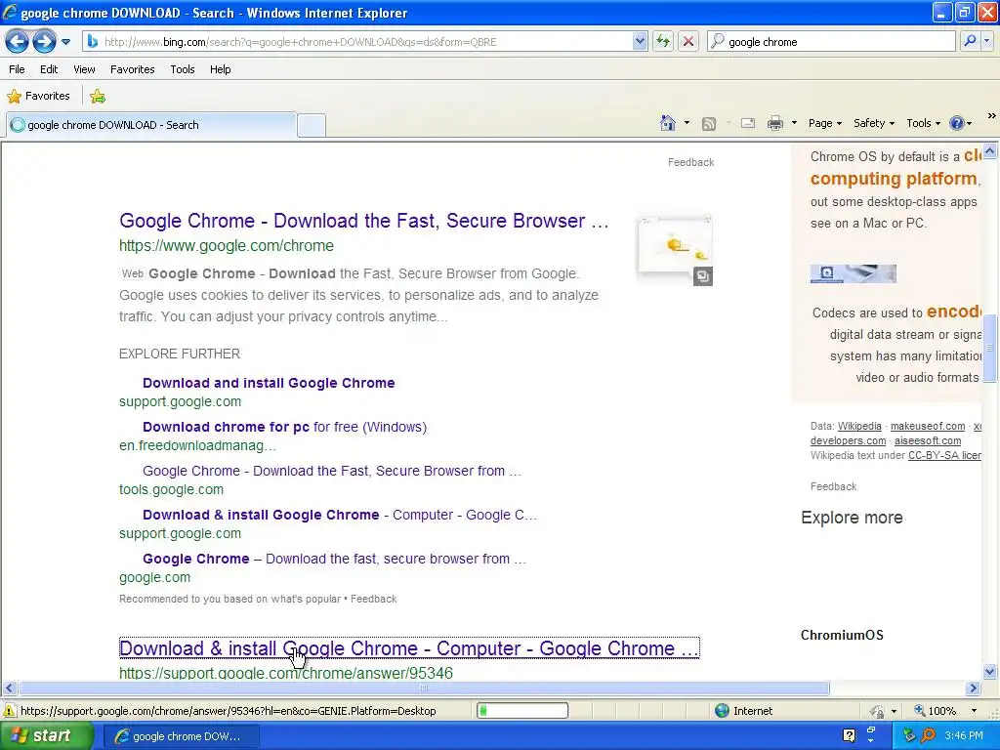Open the https://www.google.com/chrome URL link
The image size is (1000, 750).
pyautogui.click(x=227, y=245)
